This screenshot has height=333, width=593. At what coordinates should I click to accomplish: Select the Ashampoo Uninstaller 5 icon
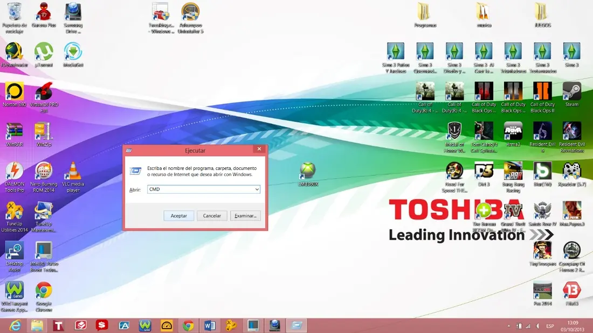click(191, 18)
